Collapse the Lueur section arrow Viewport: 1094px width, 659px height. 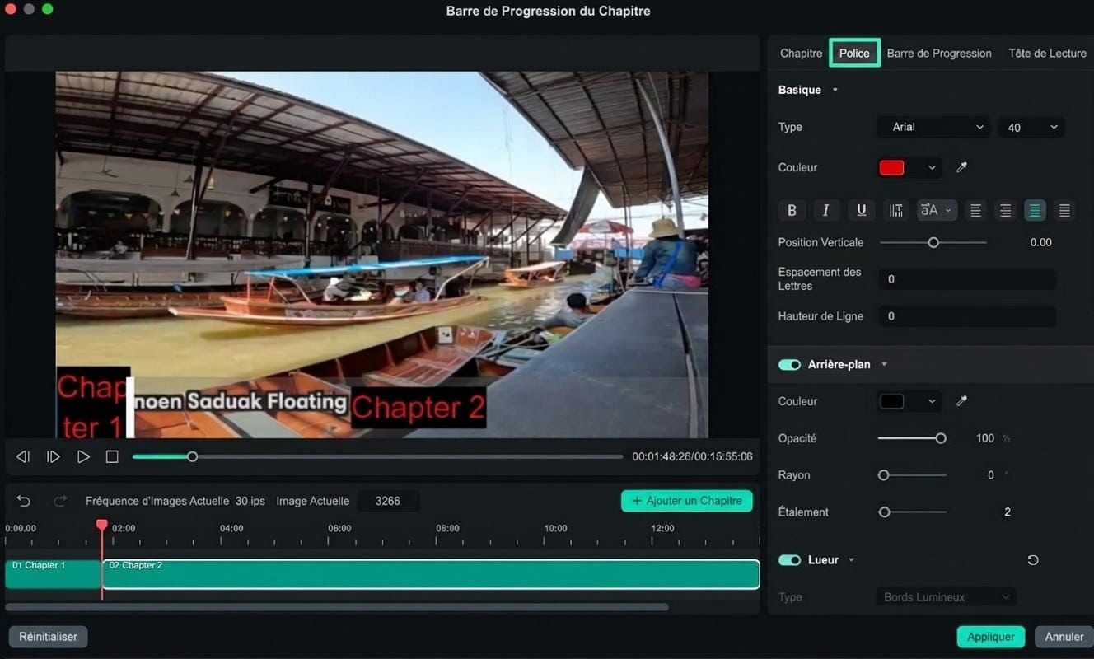click(851, 560)
